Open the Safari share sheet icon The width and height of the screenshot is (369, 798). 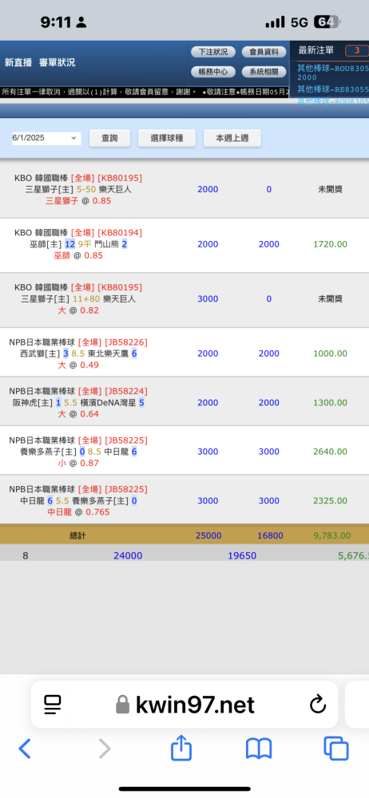tap(181, 748)
